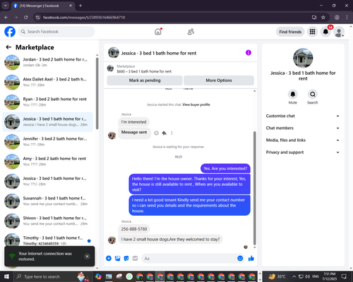Open the Chrome profile icon

coord(337,18)
